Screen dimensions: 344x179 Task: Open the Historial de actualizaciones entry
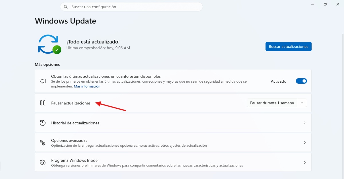click(x=75, y=123)
